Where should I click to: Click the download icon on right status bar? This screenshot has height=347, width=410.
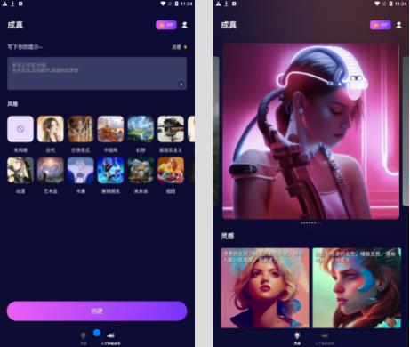click(x=226, y=4)
